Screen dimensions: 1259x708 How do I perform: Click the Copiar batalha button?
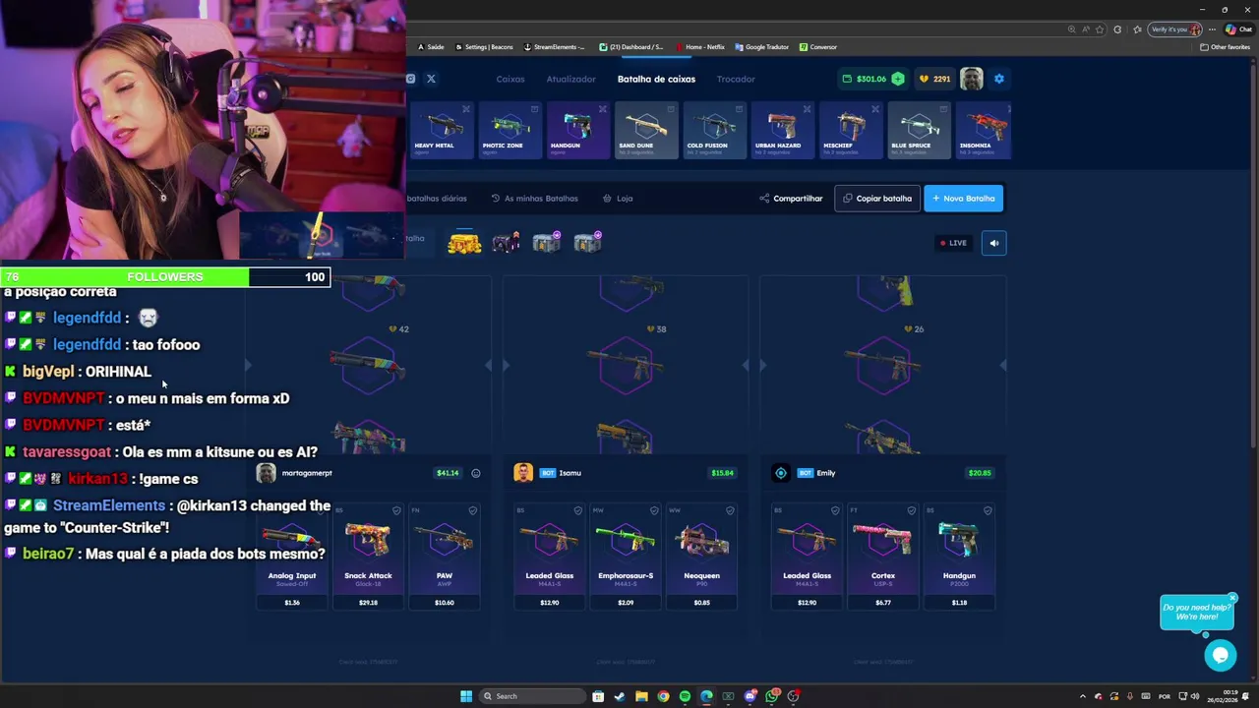(x=877, y=199)
